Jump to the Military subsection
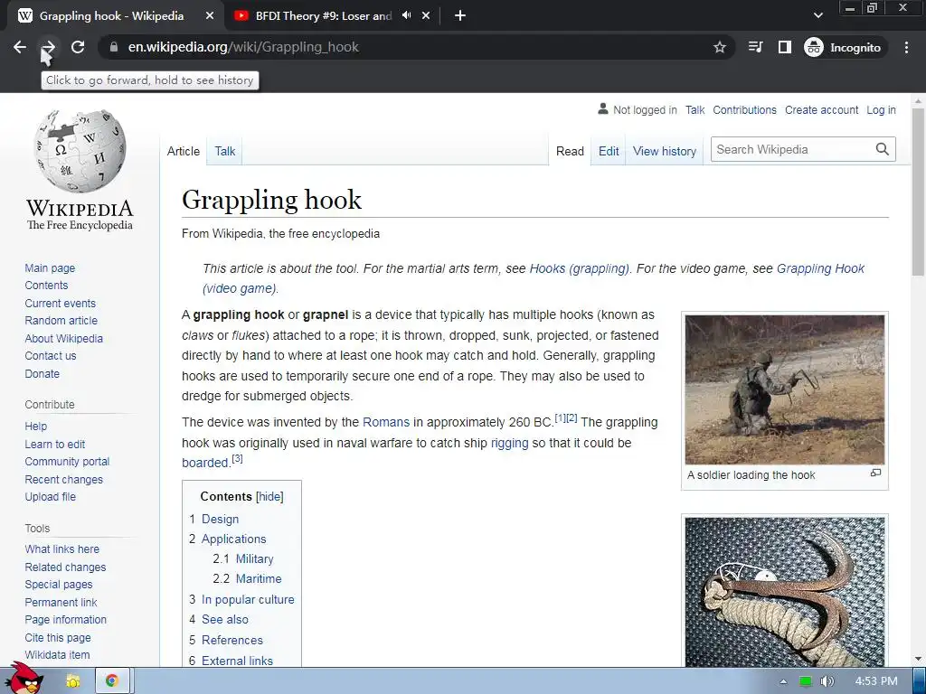This screenshot has height=694, width=926. [x=254, y=558]
